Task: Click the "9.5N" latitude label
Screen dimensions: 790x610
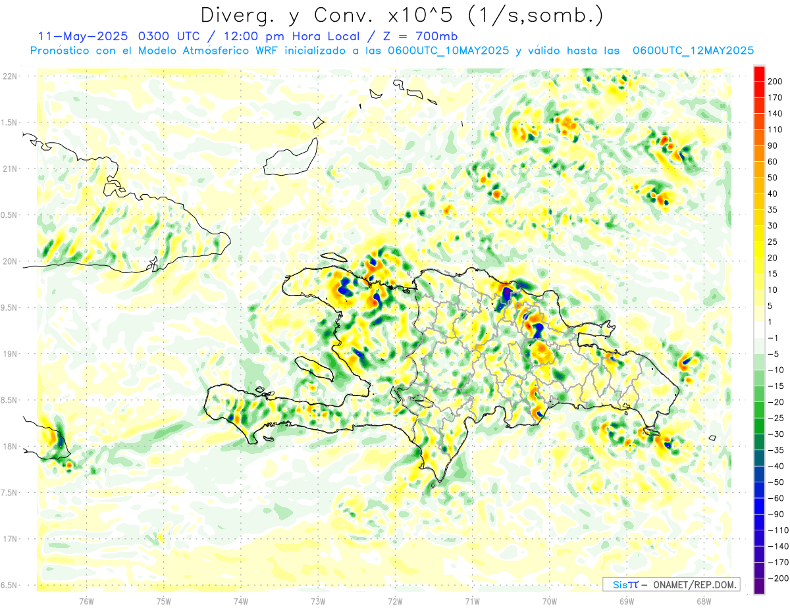Action: point(9,307)
